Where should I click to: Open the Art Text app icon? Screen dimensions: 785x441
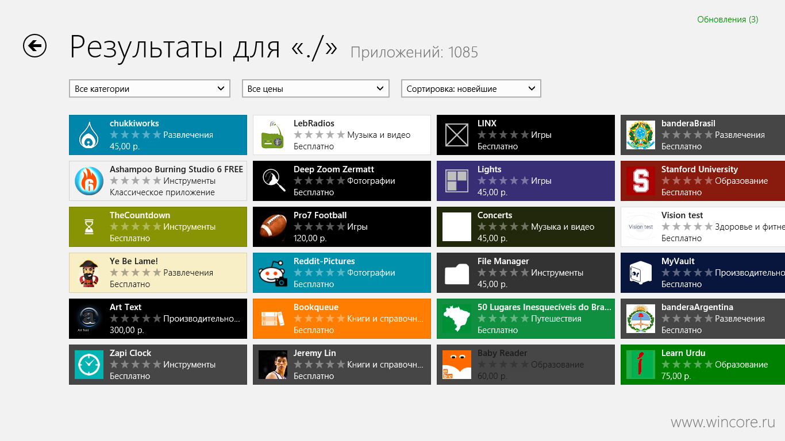(x=89, y=319)
